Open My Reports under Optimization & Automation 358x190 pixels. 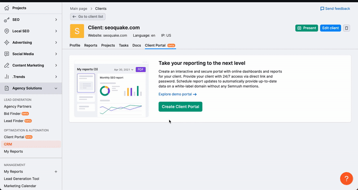point(13,152)
